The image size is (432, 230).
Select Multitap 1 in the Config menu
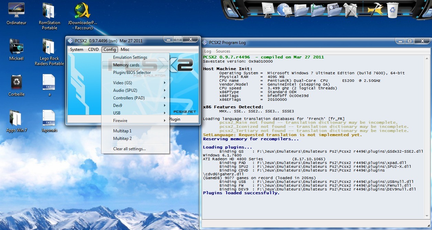[135, 131]
